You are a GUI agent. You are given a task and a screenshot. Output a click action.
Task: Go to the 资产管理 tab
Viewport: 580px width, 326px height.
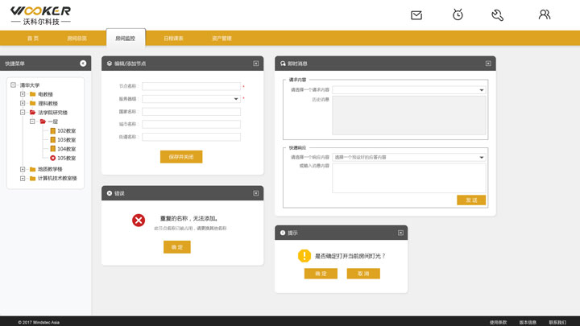222,38
